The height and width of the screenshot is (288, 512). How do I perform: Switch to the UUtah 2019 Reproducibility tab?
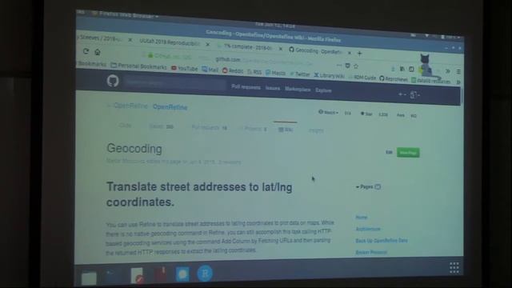pos(169,42)
